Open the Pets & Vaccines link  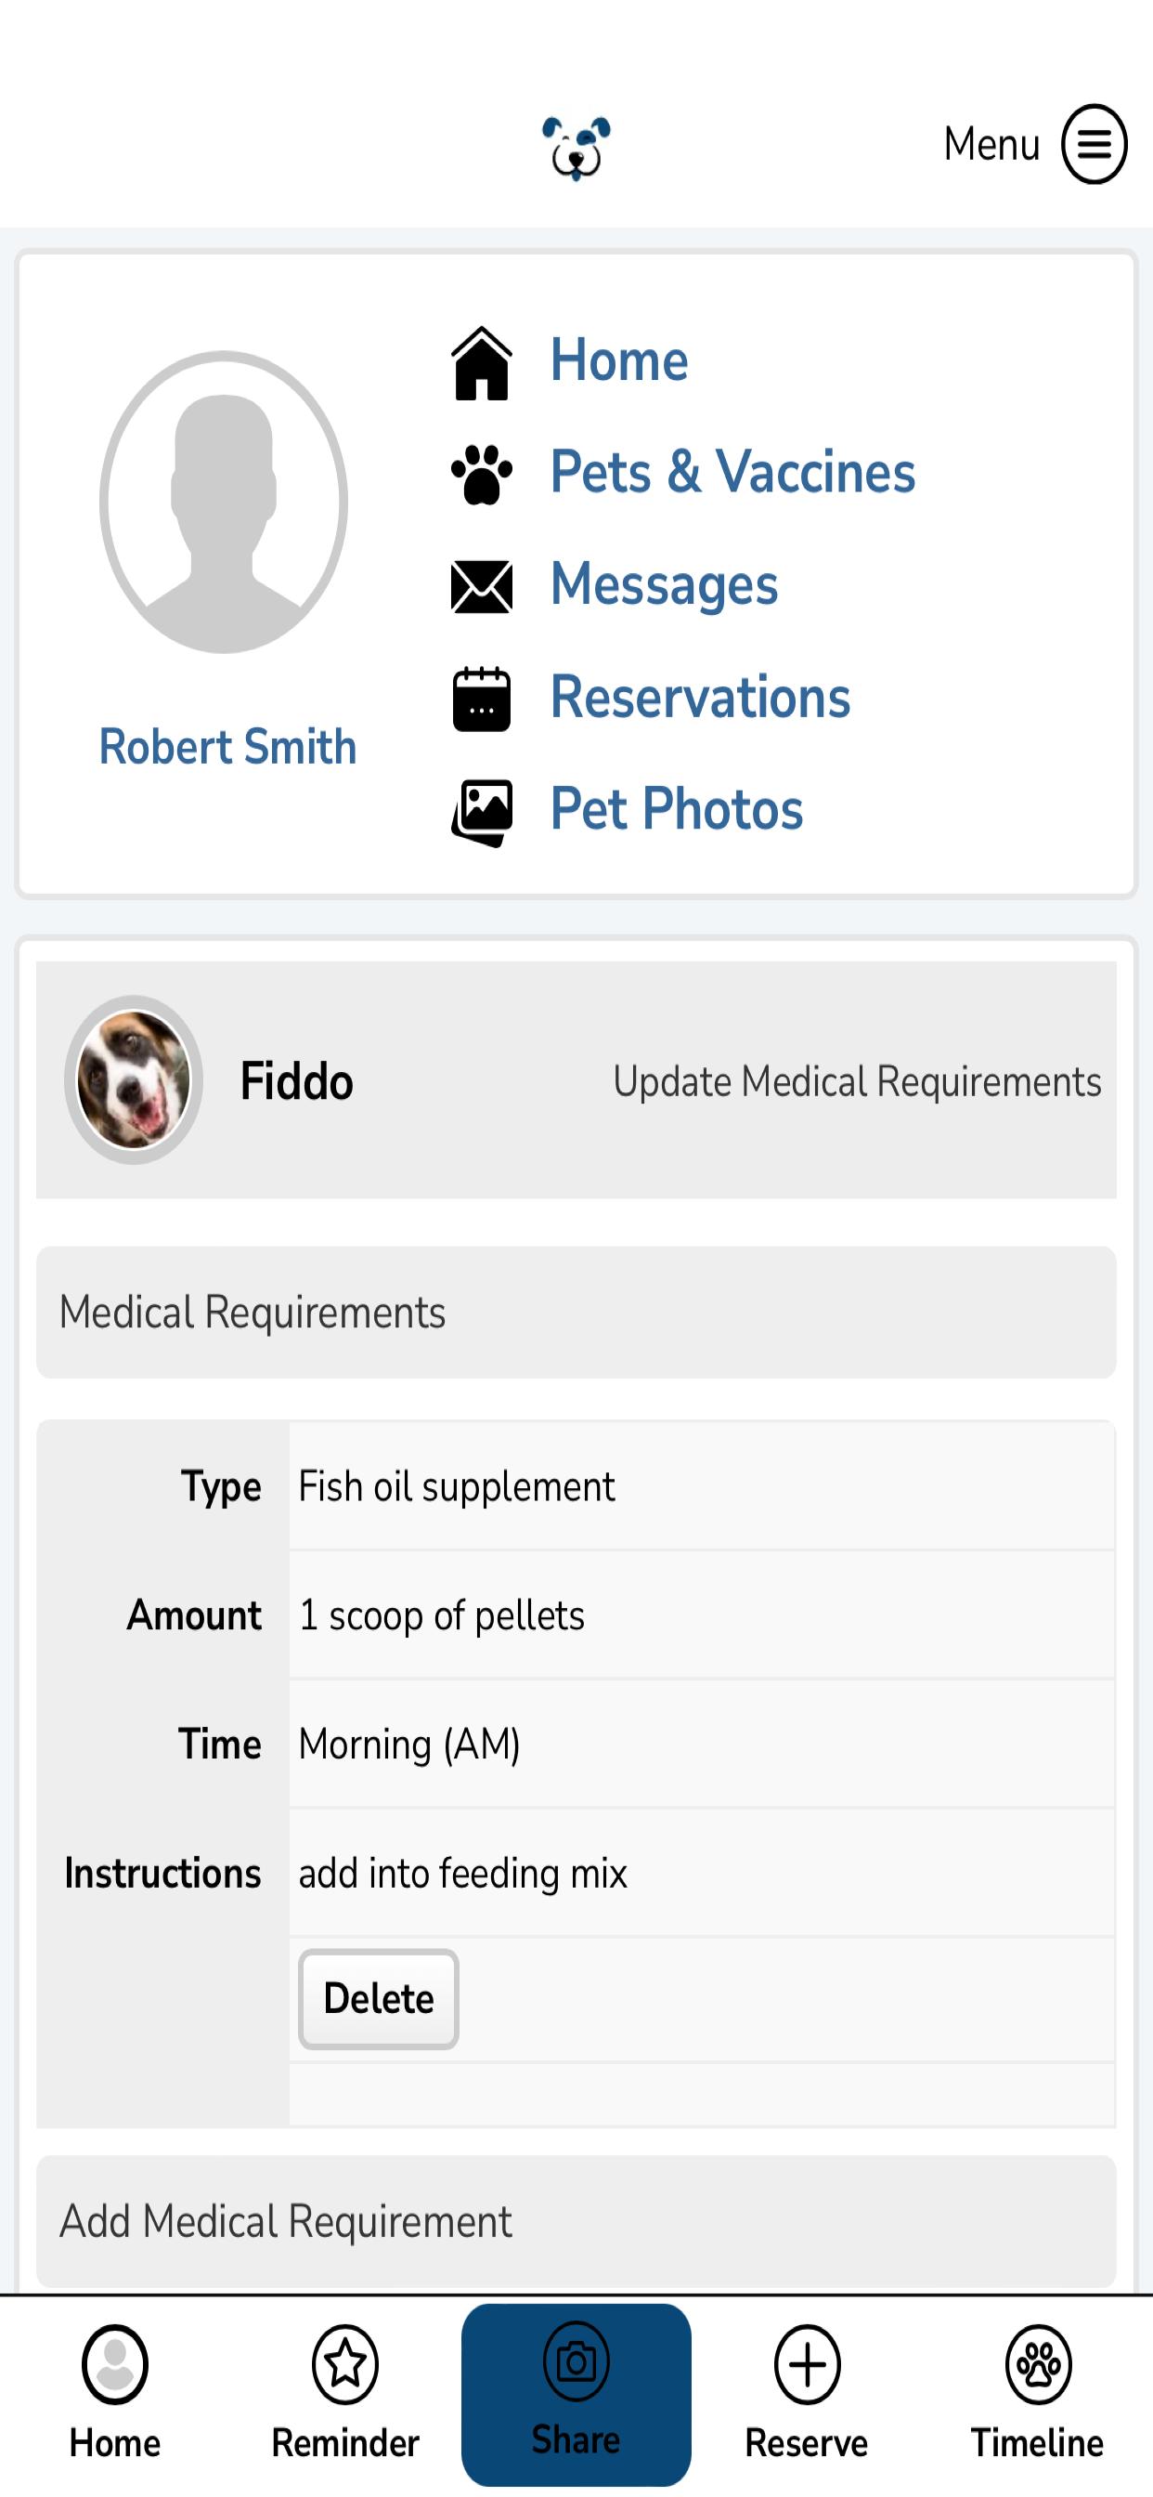pos(732,472)
